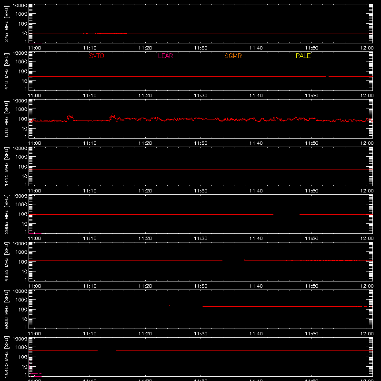Click the 10000 y-axis value on 245 MHz plot
Screen dimensions: 381x381
coord(20,6)
